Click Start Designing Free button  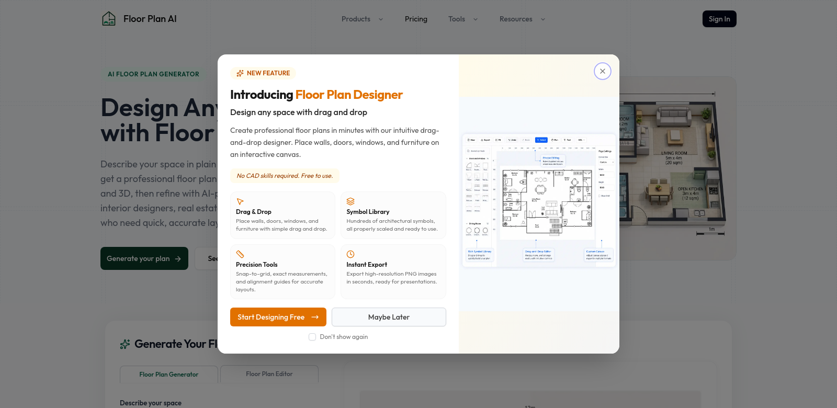278,317
